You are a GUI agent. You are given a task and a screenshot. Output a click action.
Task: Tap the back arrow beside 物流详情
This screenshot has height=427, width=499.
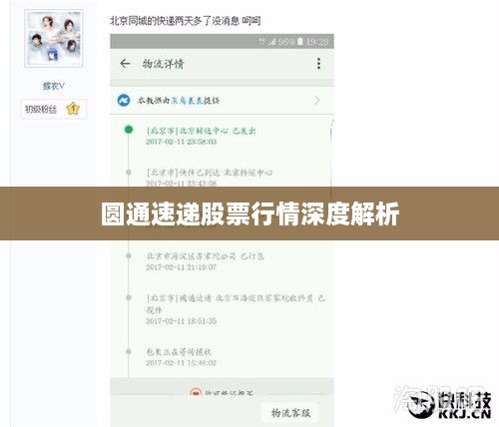pos(125,63)
